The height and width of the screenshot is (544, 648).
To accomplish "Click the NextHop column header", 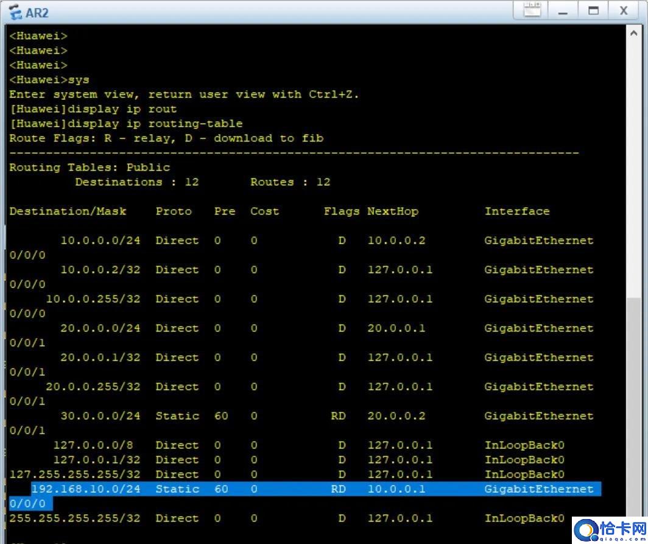I will pos(393,211).
